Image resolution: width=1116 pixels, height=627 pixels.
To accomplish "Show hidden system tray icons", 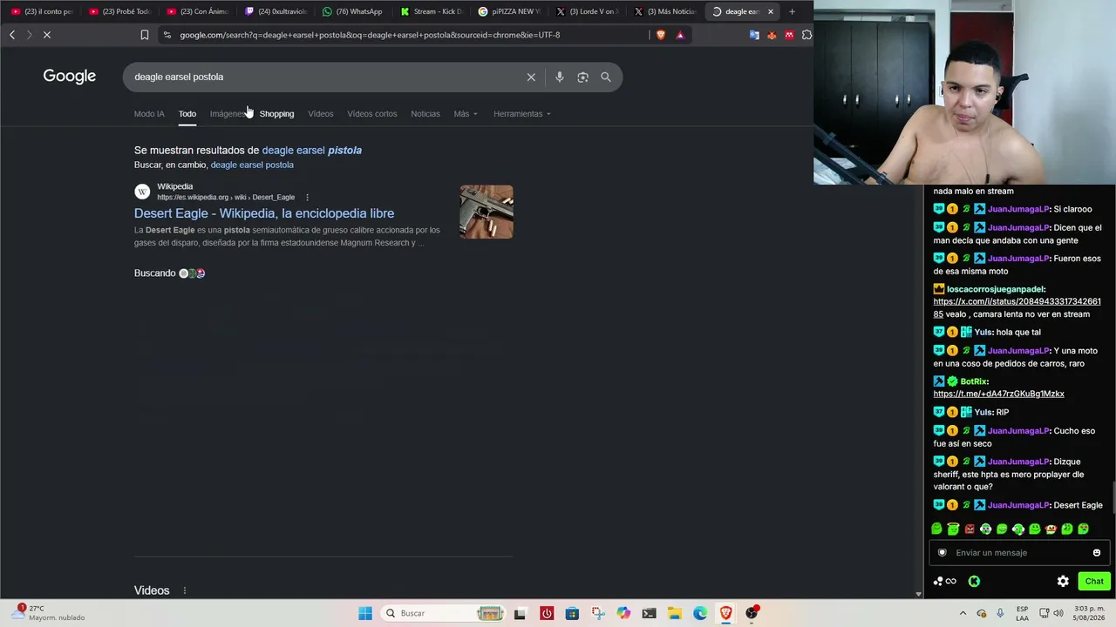I will tap(963, 613).
